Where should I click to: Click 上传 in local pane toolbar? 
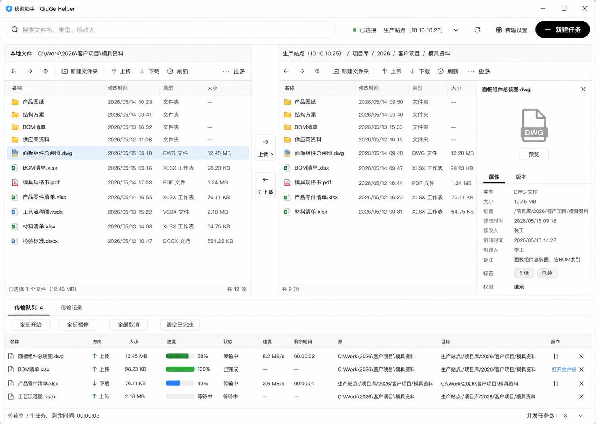click(x=121, y=71)
